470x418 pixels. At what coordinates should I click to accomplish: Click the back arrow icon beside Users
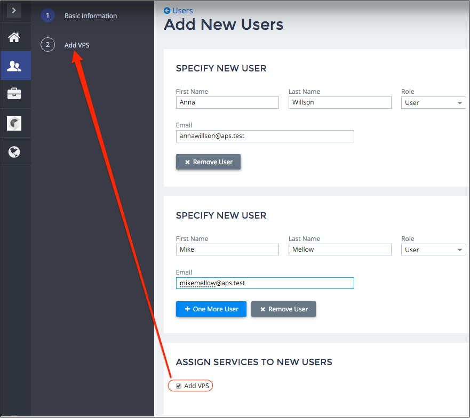click(x=167, y=11)
